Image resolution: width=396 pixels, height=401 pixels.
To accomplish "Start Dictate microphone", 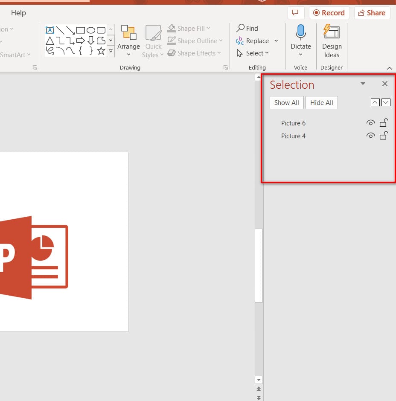I will pyautogui.click(x=300, y=32).
